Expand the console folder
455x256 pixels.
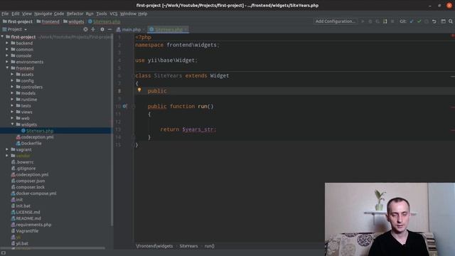tap(7, 55)
